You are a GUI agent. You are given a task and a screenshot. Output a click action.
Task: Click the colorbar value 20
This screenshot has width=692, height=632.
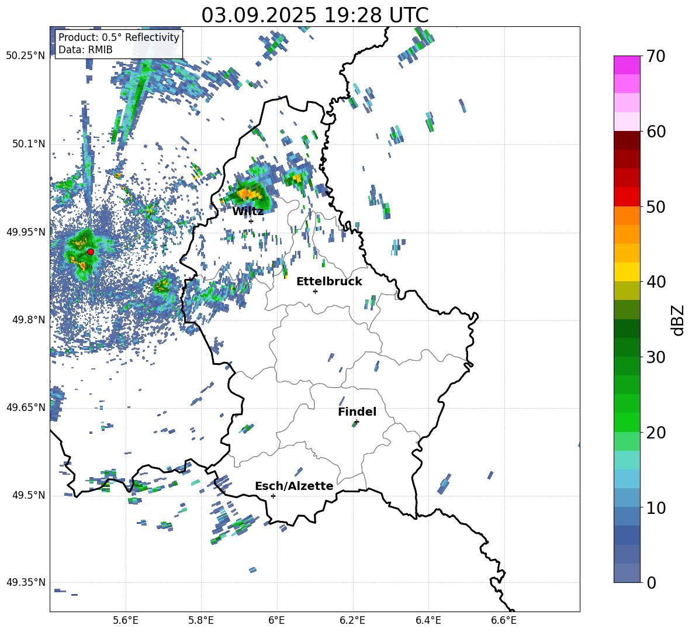click(656, 433)
